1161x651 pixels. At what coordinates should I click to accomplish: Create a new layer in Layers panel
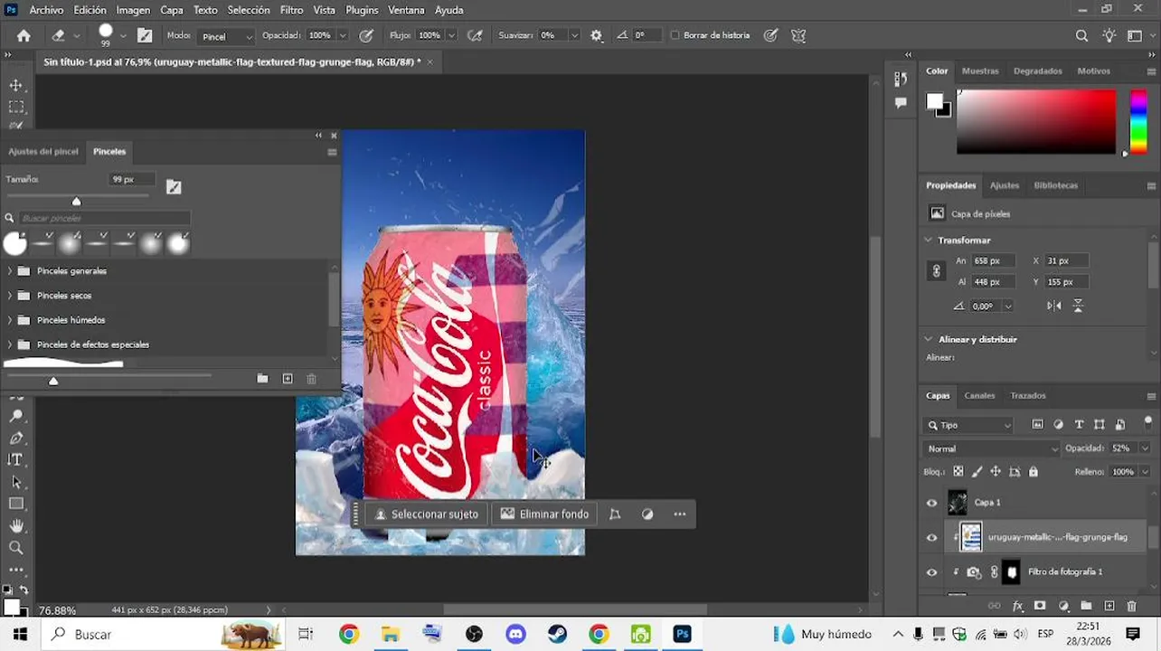tap(1109, 606)
